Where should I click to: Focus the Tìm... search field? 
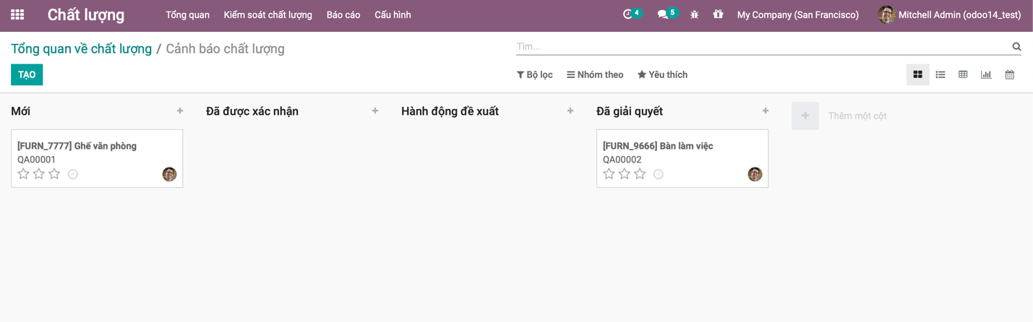click(763, 46)
